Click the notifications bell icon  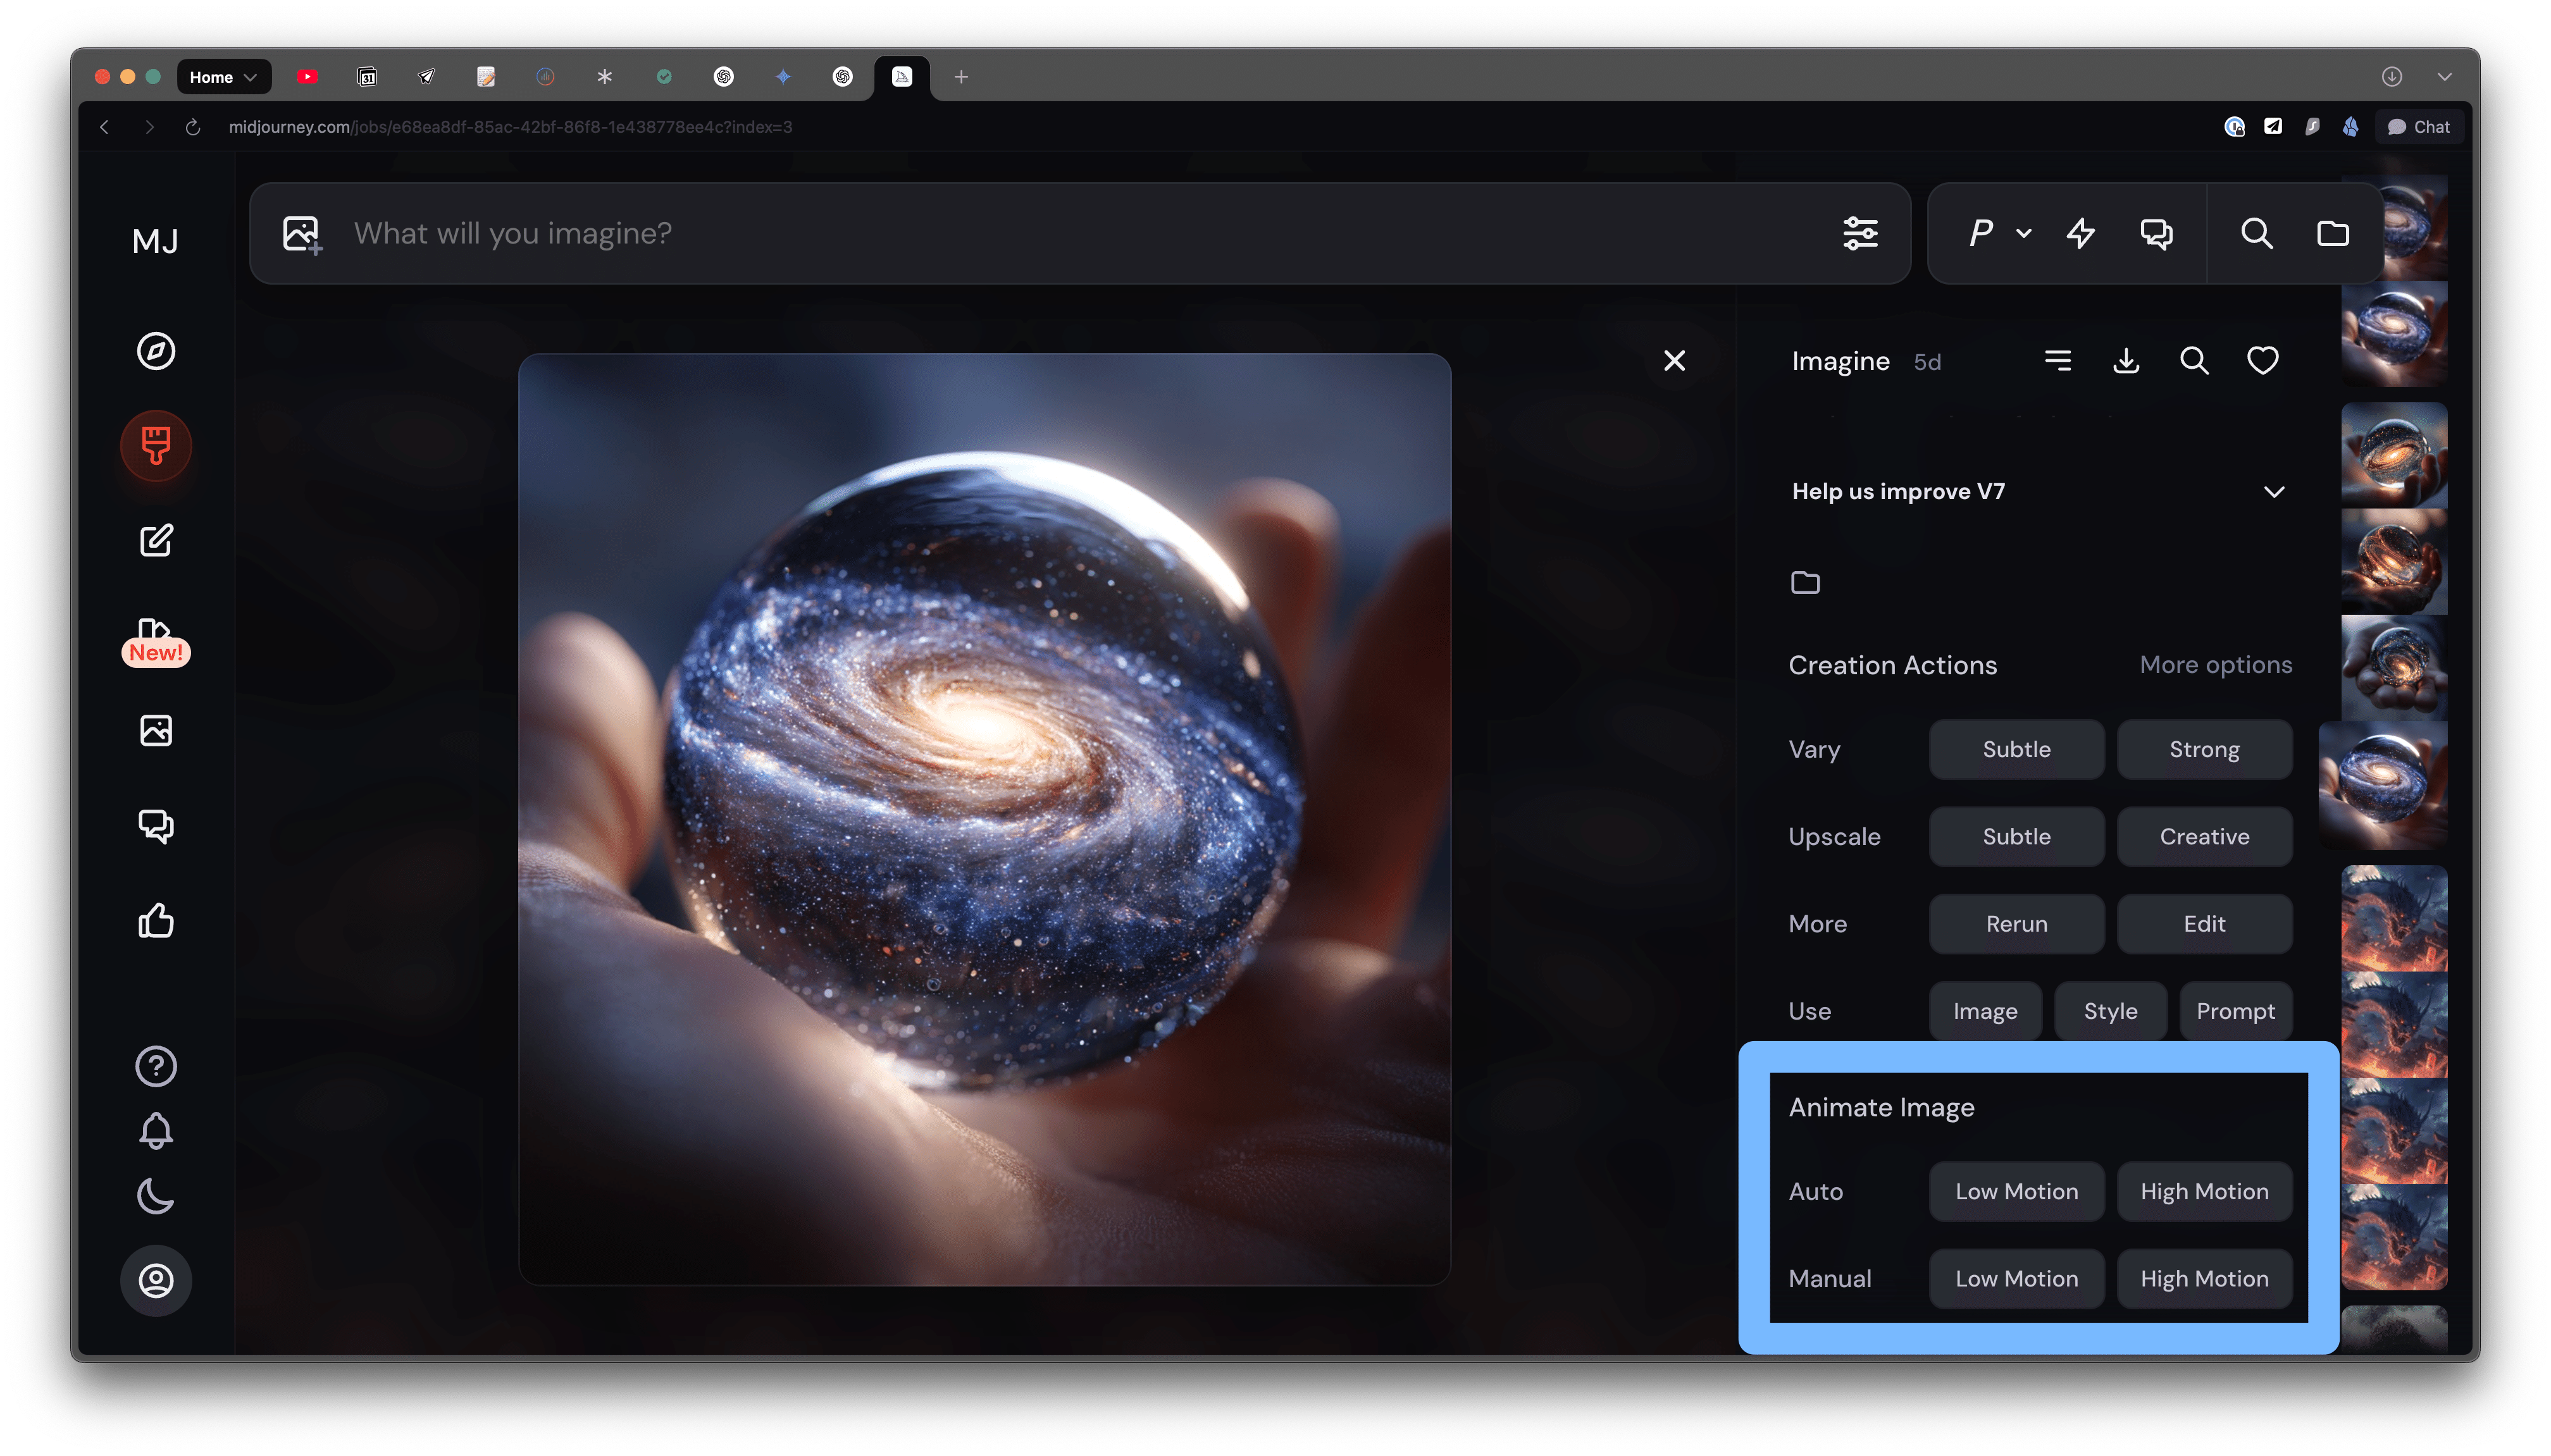(x=156, y=1131)
